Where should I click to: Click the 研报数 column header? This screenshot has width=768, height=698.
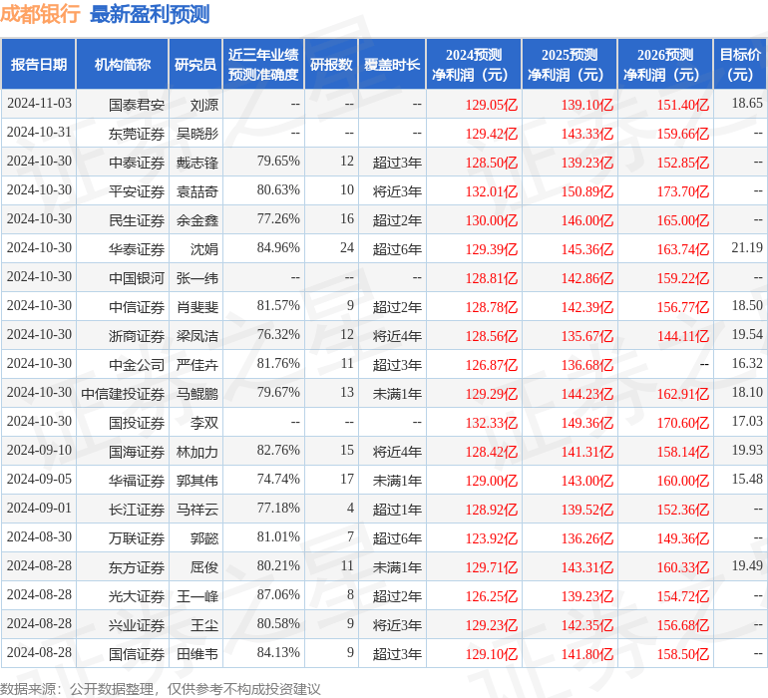(x=331, y=64)
